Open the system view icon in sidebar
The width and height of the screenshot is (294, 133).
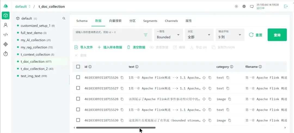point(6,44)
